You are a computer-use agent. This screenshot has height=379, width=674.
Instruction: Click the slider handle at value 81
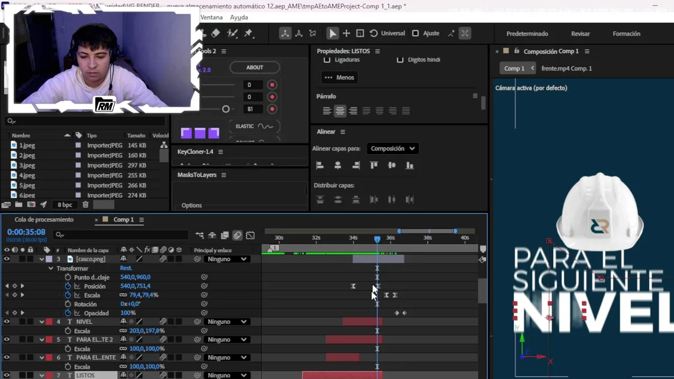coord(226,109)
